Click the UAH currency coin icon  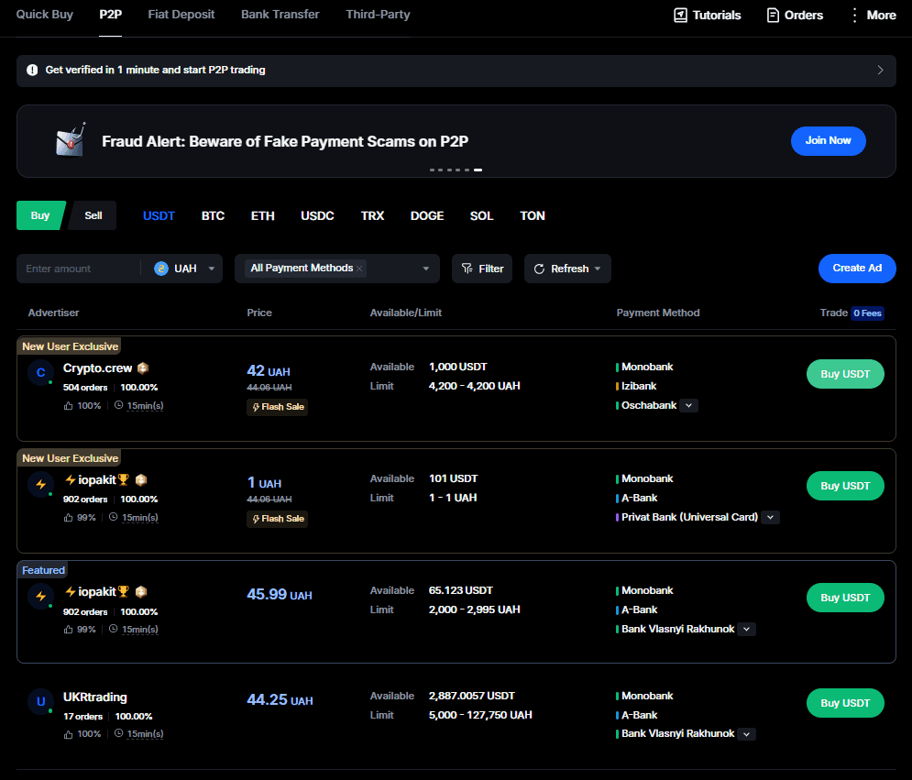[x=161, y=269]
